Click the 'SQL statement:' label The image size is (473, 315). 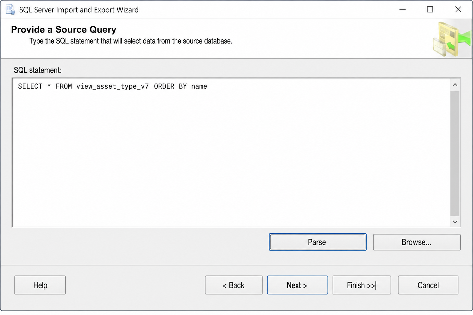(38, 70)
